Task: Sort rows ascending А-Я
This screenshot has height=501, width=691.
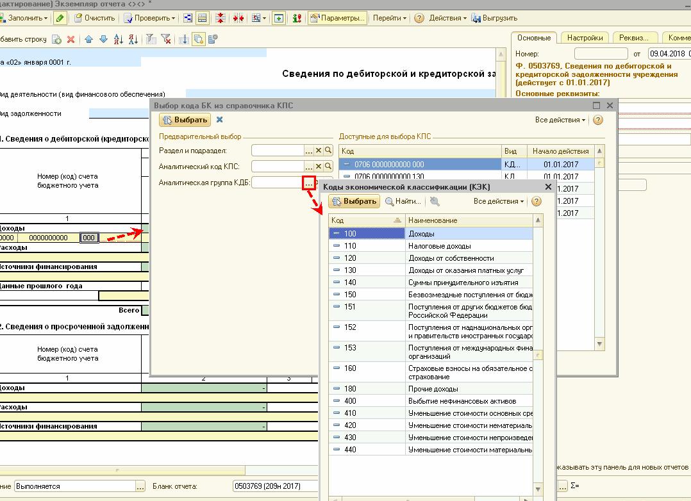Action: tap(118, 39)
